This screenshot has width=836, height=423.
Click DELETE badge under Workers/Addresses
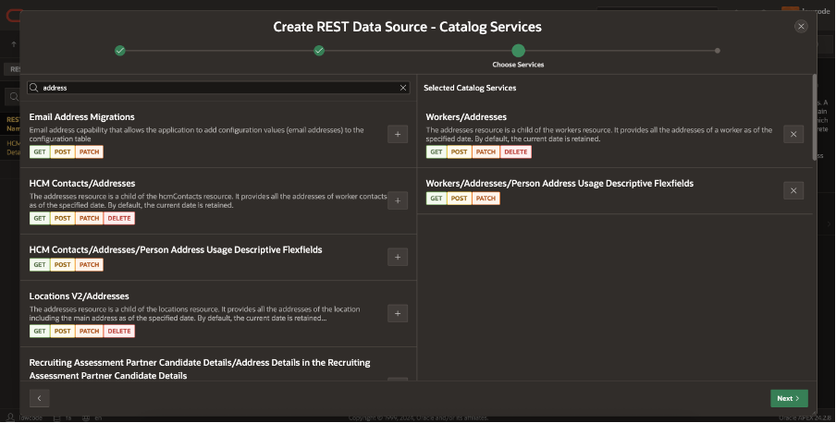[515, 152]
